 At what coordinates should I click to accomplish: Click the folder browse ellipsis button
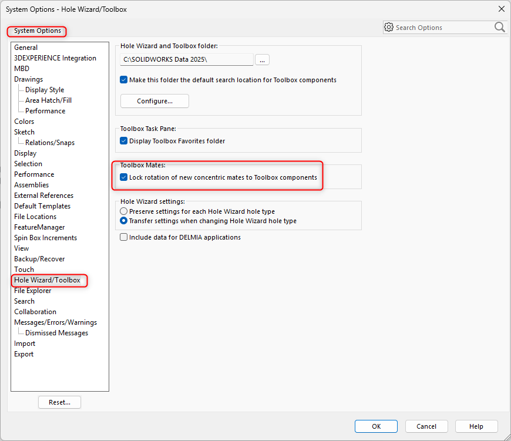pyautogui.click(x=262, y=60)
